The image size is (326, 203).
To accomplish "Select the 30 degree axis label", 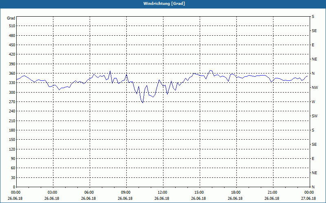I will (13, 177).
